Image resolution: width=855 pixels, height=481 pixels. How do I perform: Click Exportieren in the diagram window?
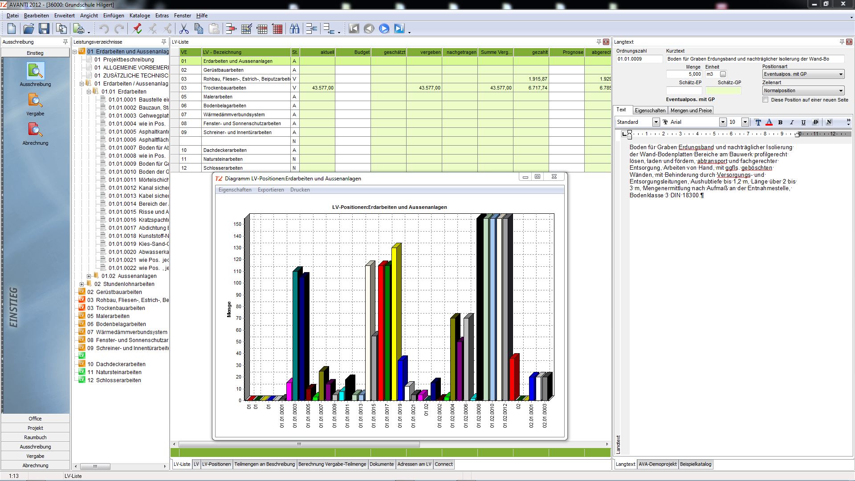[271, 190]
